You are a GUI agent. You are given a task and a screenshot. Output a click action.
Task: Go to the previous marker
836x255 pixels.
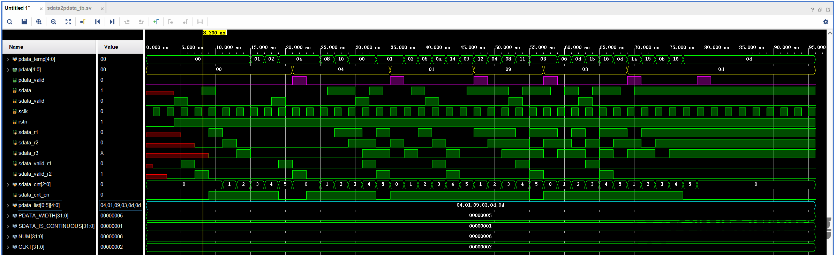(171, 22)
